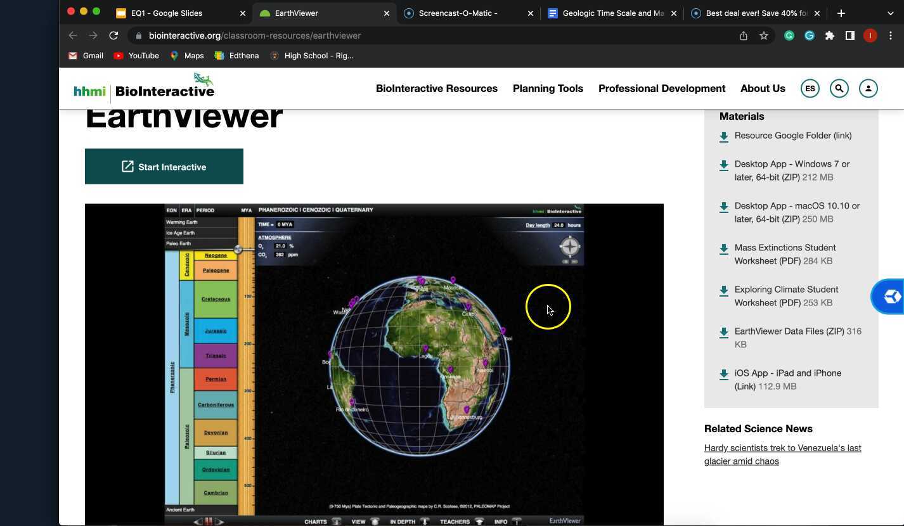The height and width of the screenshot is (526, 904).
Task: Reload the page
Action: 113,35
